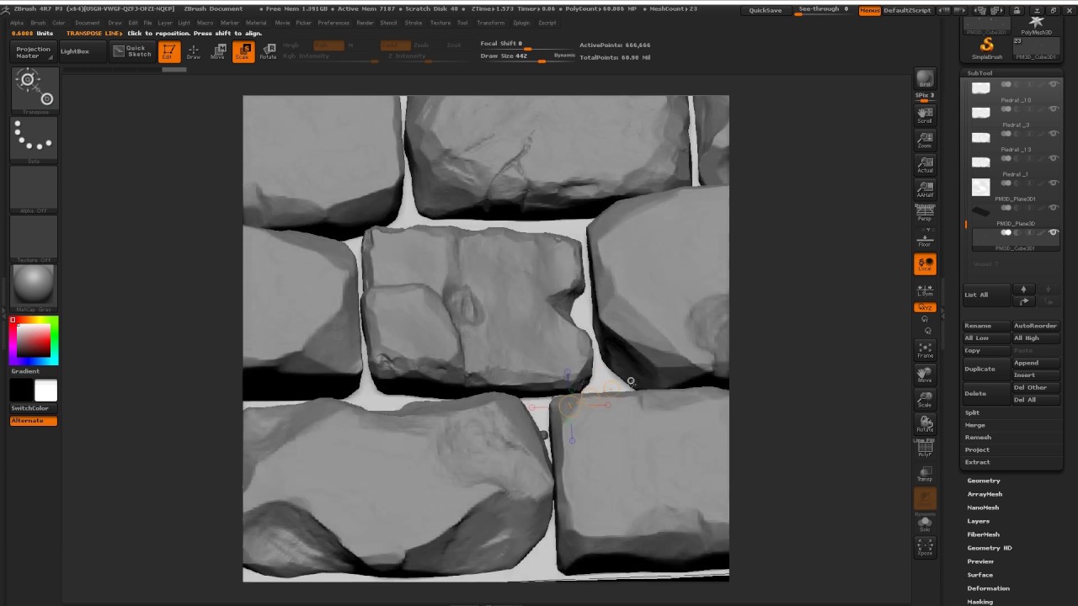The width and height of the screenshot is (1078, 606).
Task: Click the AAHalf icon
Action: tap(925, 189)
